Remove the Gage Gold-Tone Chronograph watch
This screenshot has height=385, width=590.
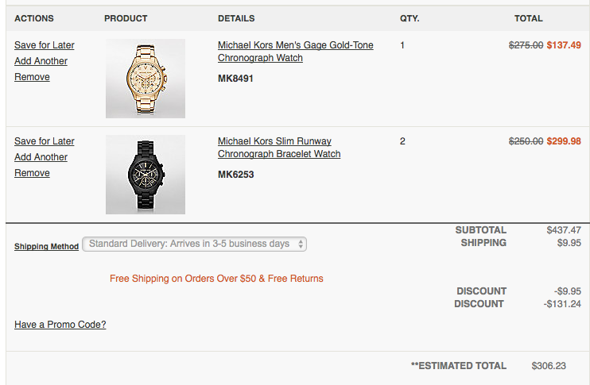(x=32, y=77)
